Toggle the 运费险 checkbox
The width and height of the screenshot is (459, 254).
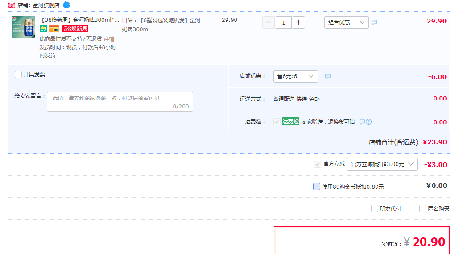point(277,121)
